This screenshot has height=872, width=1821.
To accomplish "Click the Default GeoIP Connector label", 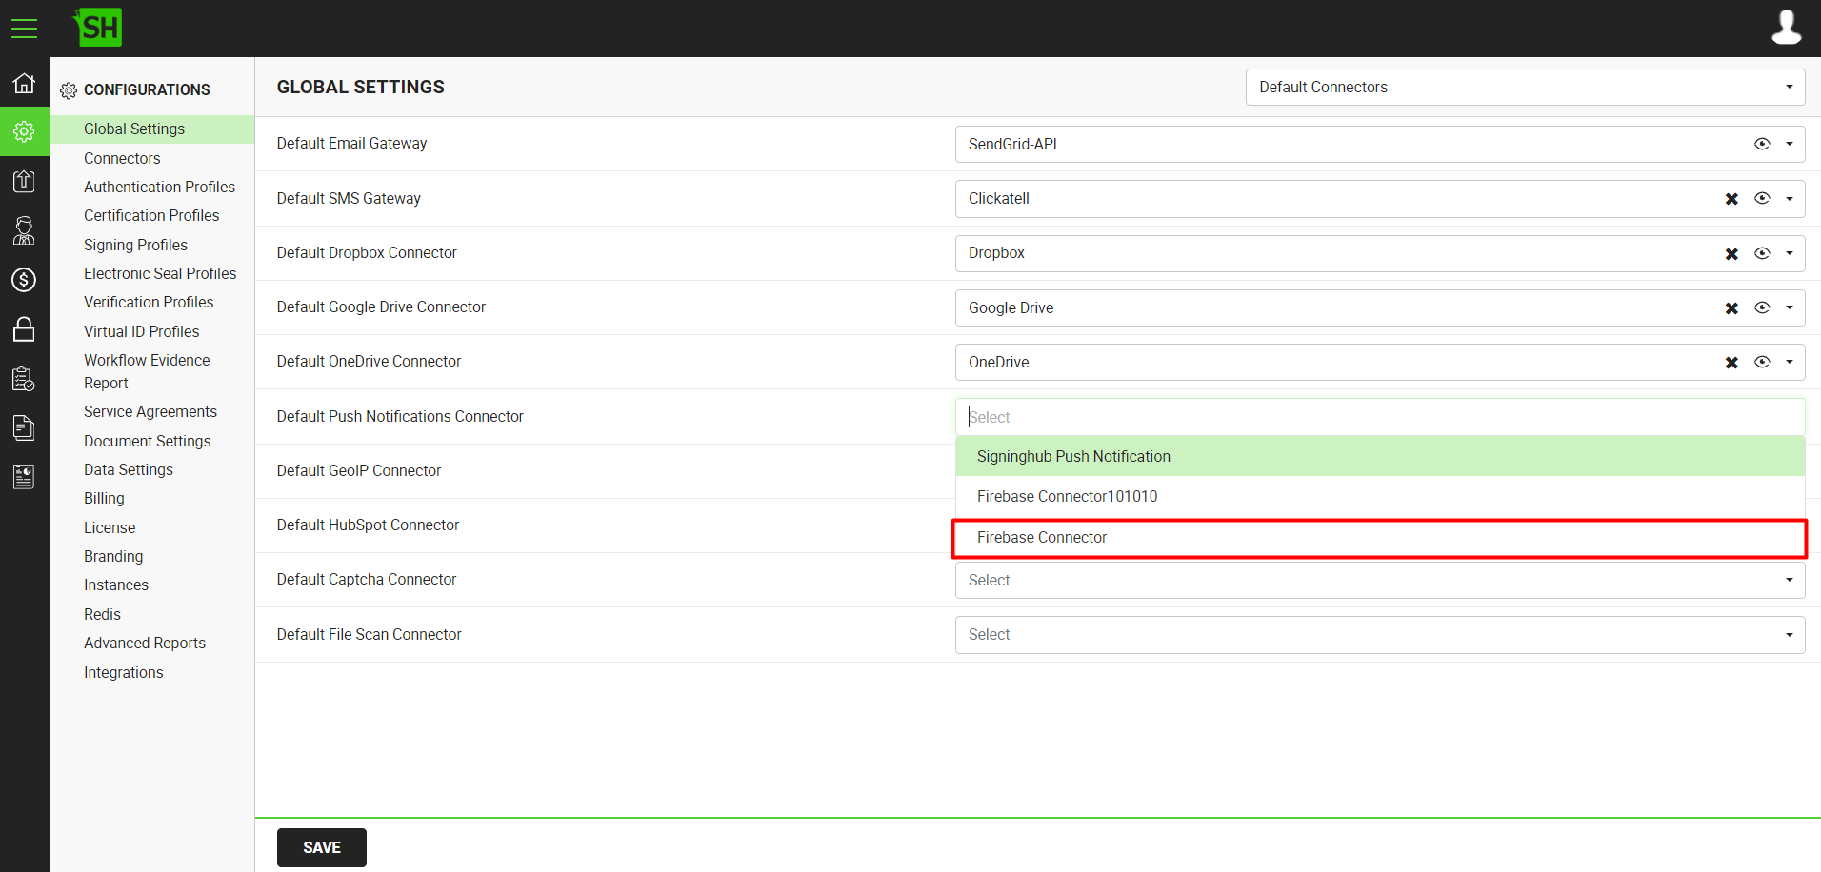I will 359,470.
